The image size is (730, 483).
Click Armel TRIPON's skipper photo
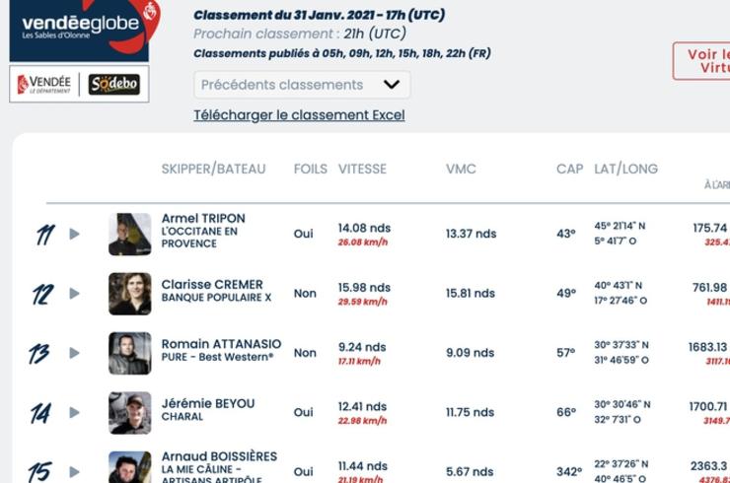tap(130, 234)
